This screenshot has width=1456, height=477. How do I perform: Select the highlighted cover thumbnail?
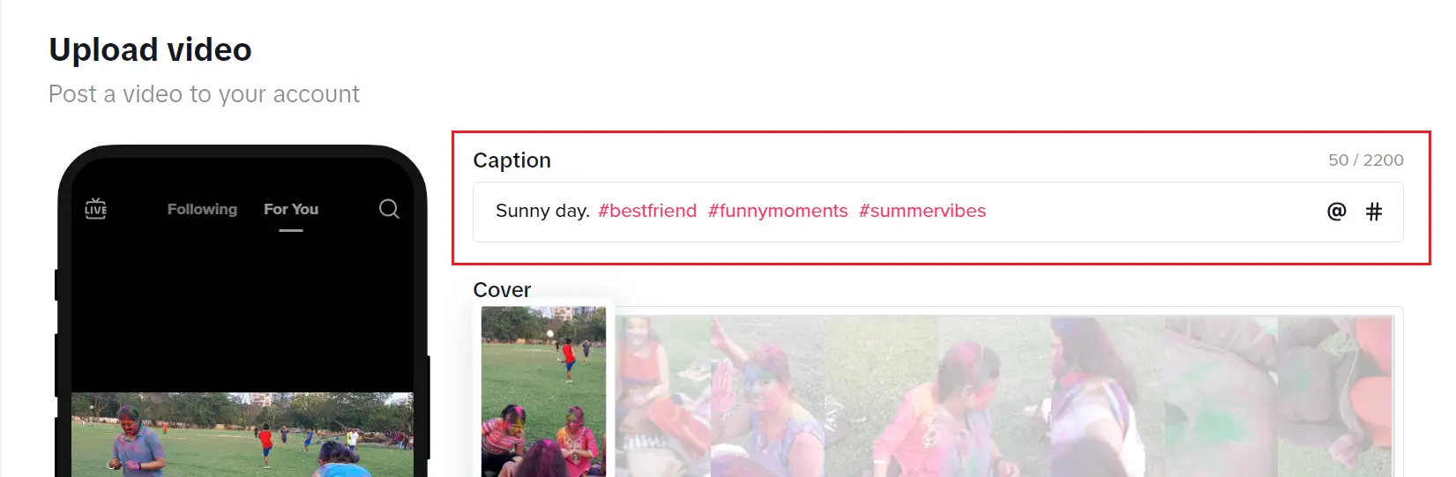[543, 391]
